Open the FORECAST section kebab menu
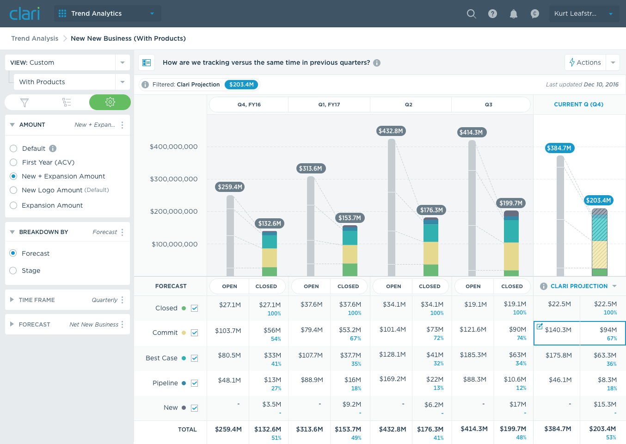The height and width of the screenshot is (444, 626). pyautogui.click(x=122, y=324)
